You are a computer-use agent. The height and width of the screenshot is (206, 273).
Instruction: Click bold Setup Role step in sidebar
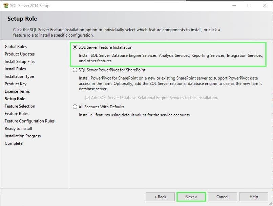tap(15, 99)
